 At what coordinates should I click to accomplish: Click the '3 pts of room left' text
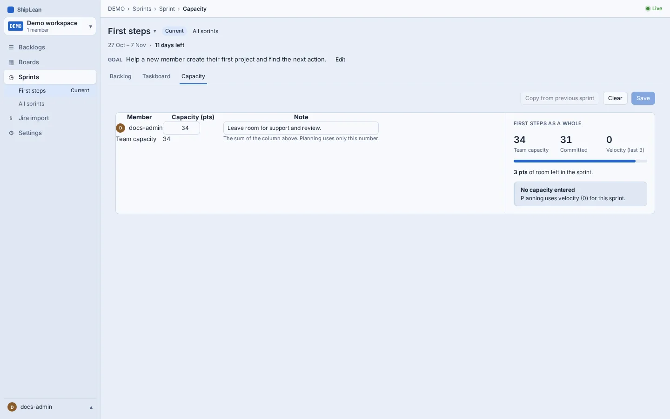553,172
